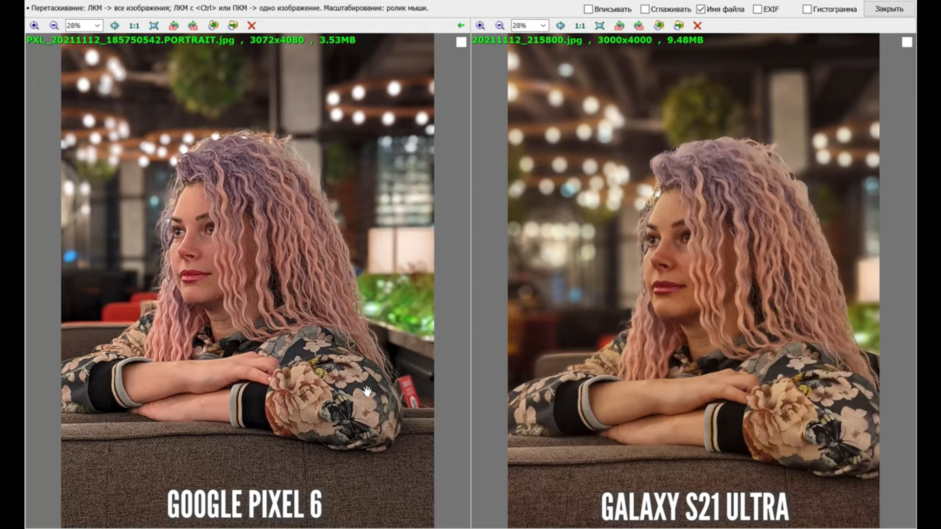Zoom in on the right image panel

(x=480, y=25)
